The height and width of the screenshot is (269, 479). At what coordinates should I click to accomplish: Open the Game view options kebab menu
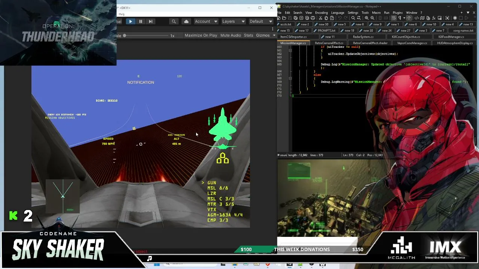[x=272, y=28]
